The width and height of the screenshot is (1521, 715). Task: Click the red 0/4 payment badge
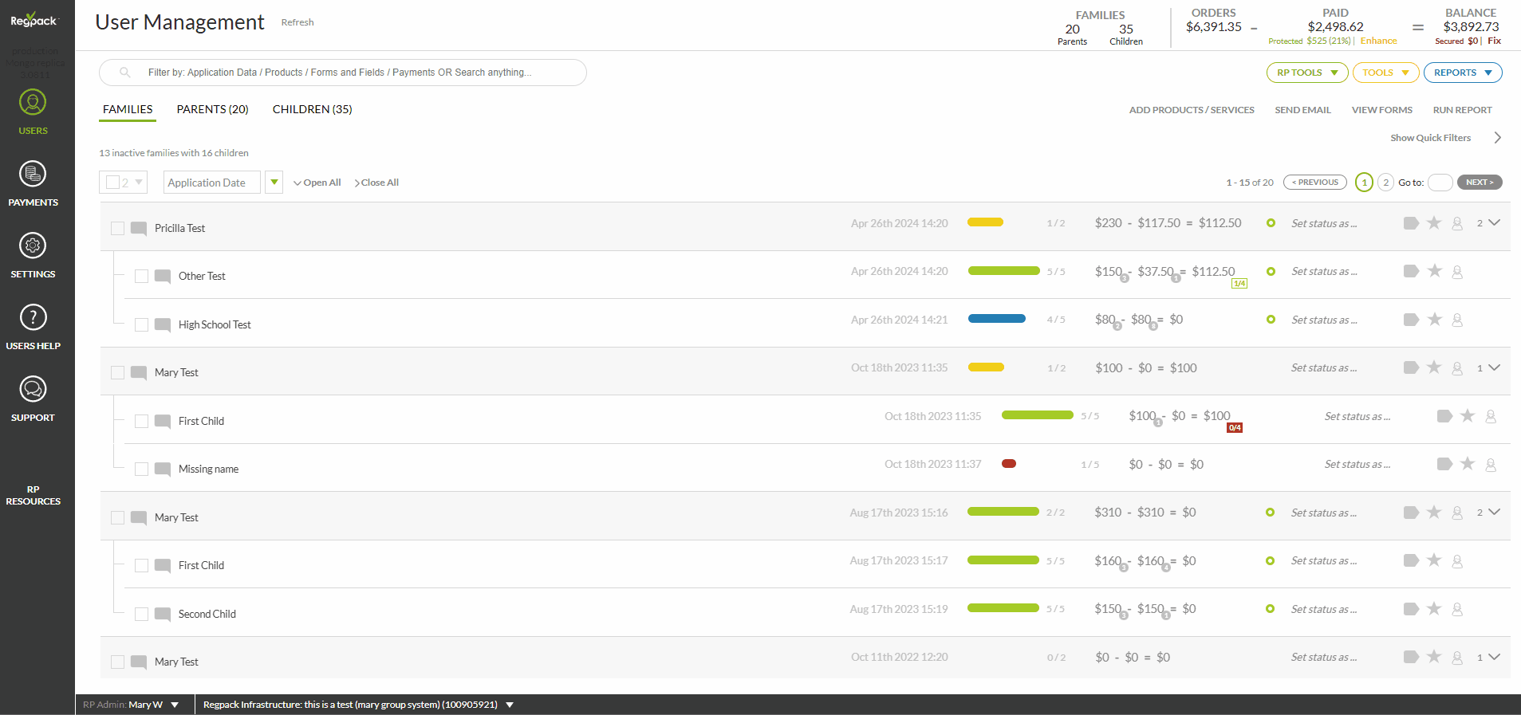point(1235,428)
